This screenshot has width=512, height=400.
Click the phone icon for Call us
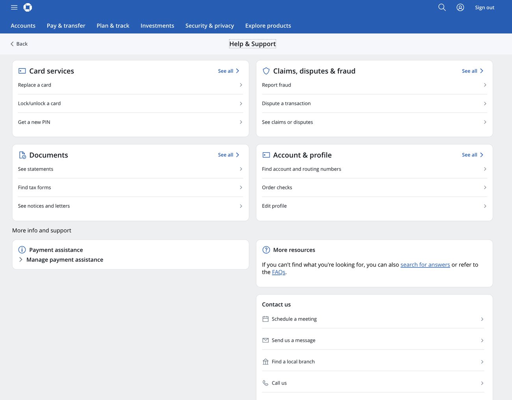click(x=265, y=383)
